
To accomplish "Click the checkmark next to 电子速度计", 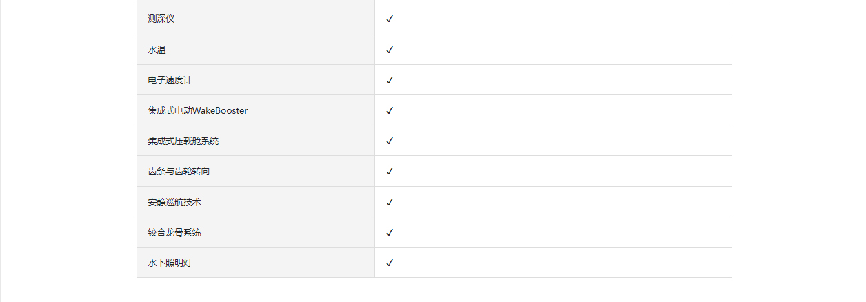I will 390,80.
